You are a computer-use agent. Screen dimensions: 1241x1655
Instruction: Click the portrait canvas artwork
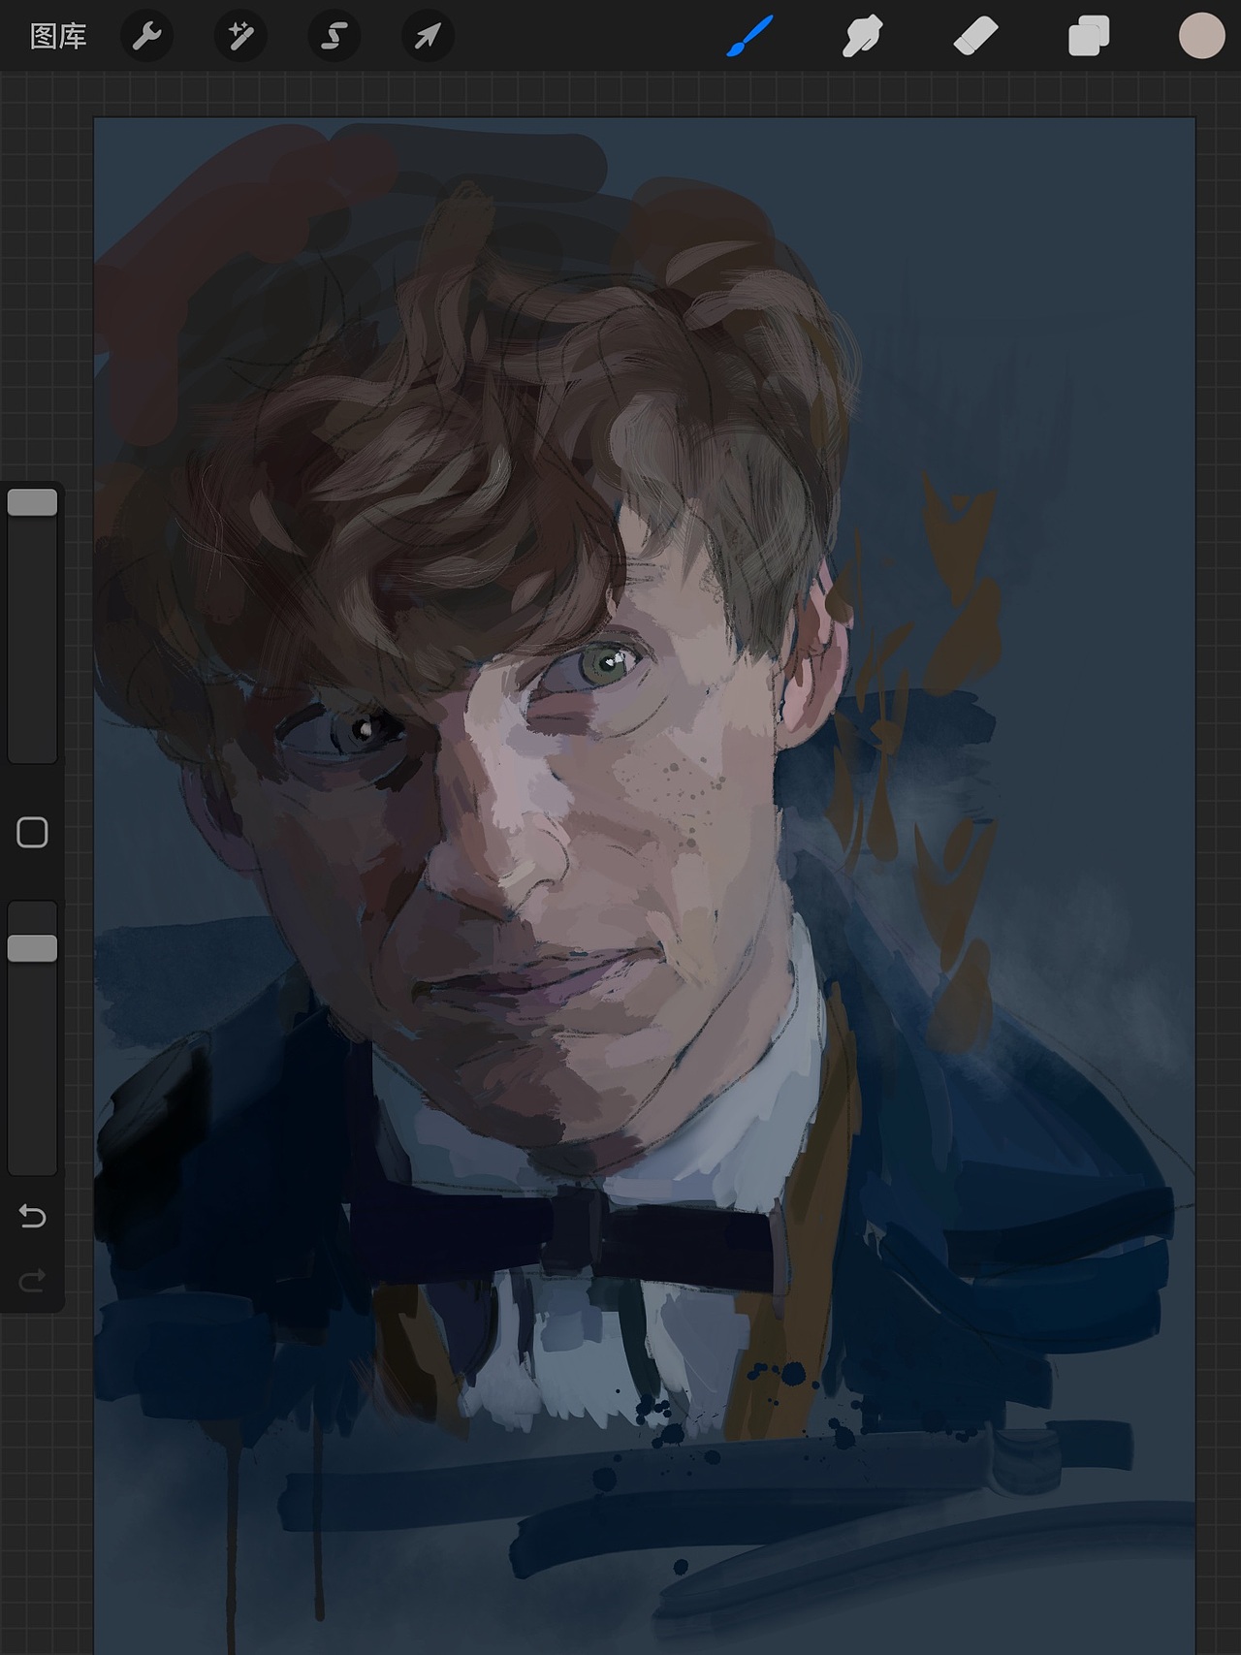pos(645,886)
